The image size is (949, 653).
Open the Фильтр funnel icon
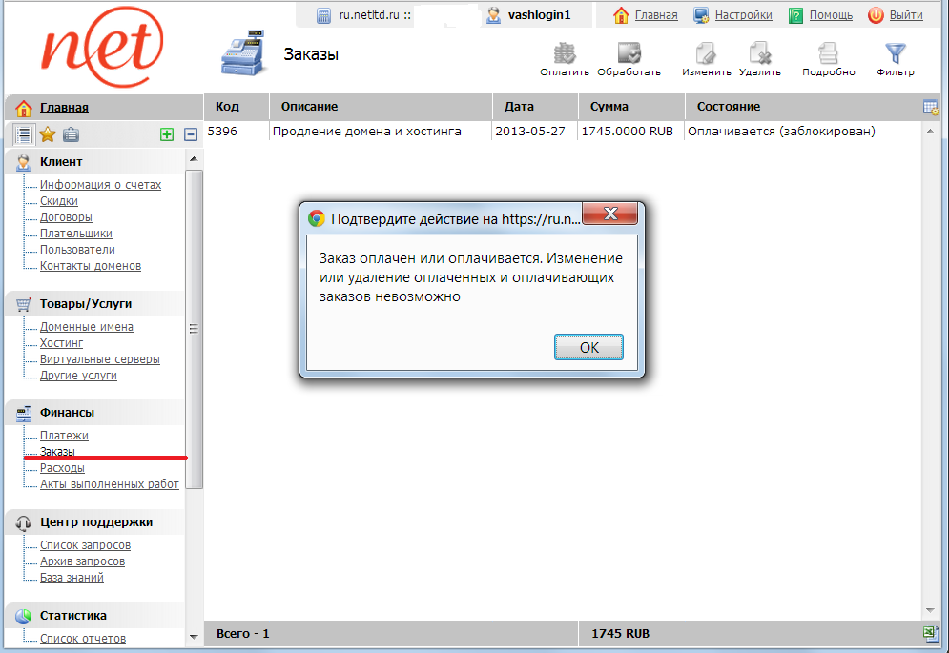pyautogui.click(x=896, y=54)
